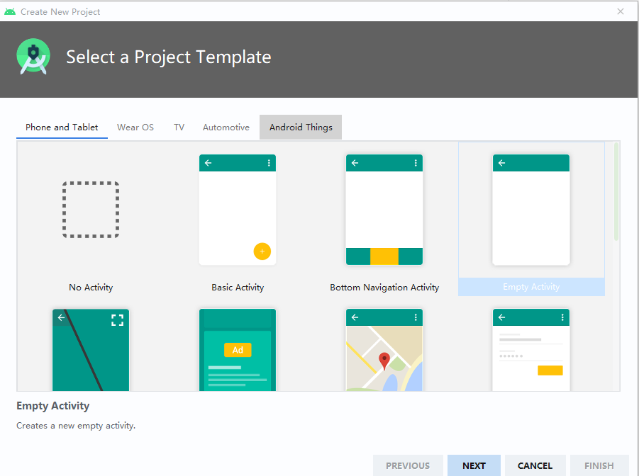Image resolution: width=639 pixels, height=476 pixels.
Task: Open the Automotive tab
Action: point(226,127)
